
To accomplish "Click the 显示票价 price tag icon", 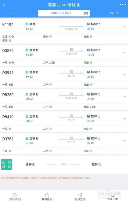I will pos(80,195).
